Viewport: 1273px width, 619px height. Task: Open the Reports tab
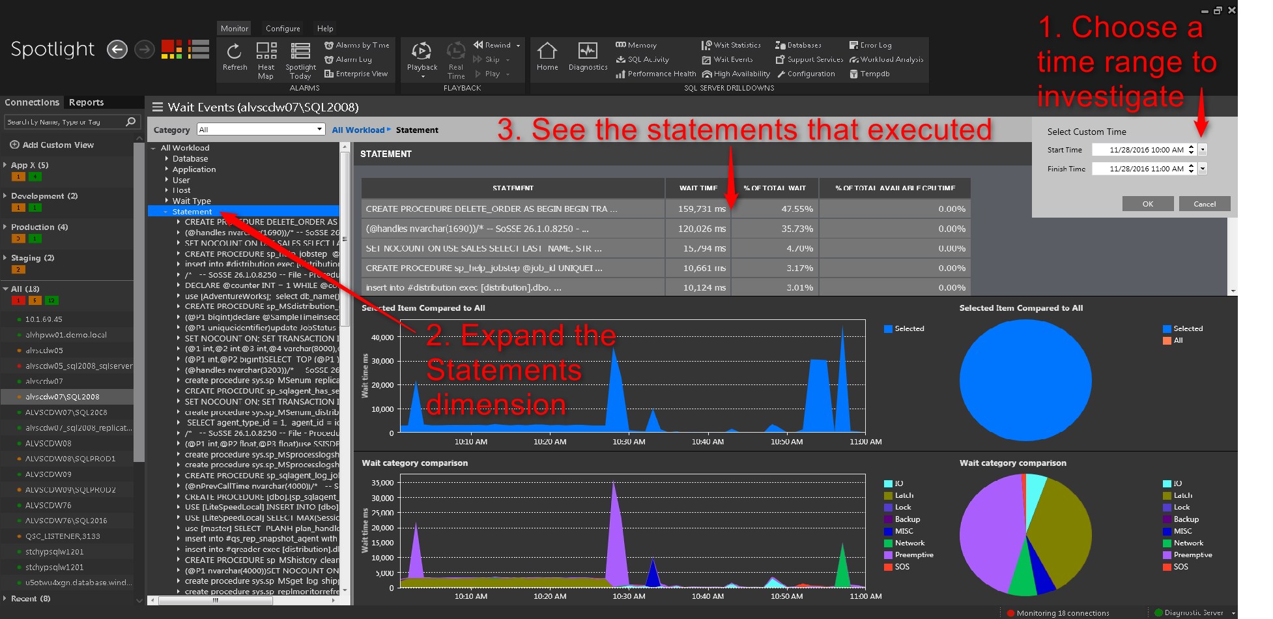[x=86, y=102]
